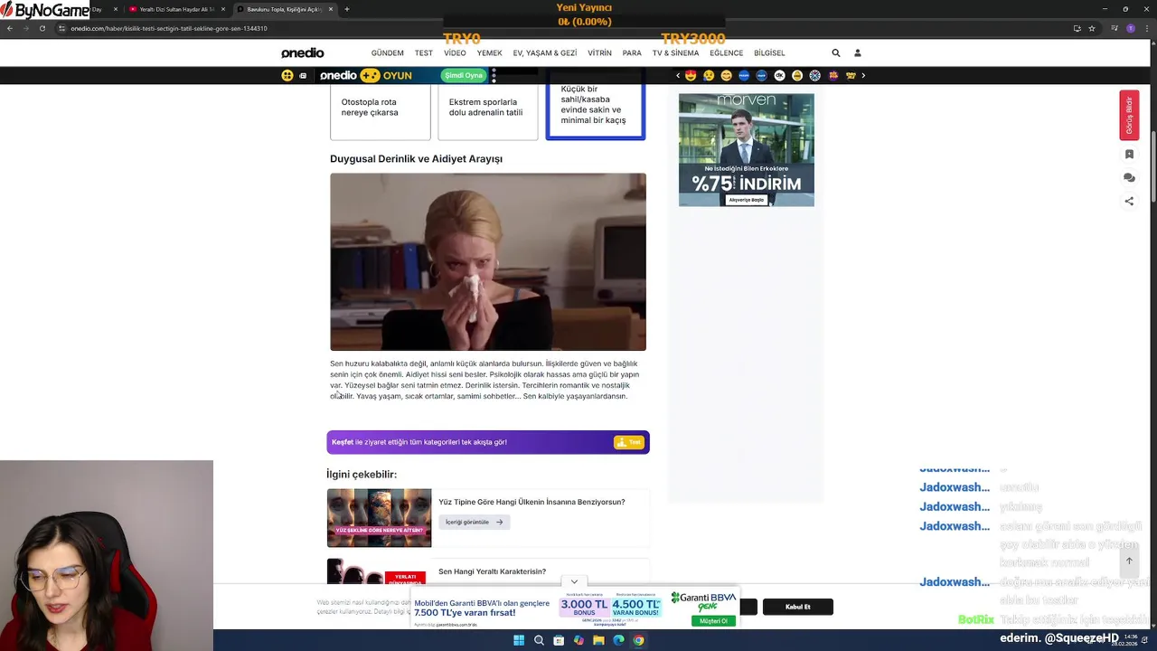Open the TEST menu item

pyautogui.click(x=424, y=53)
